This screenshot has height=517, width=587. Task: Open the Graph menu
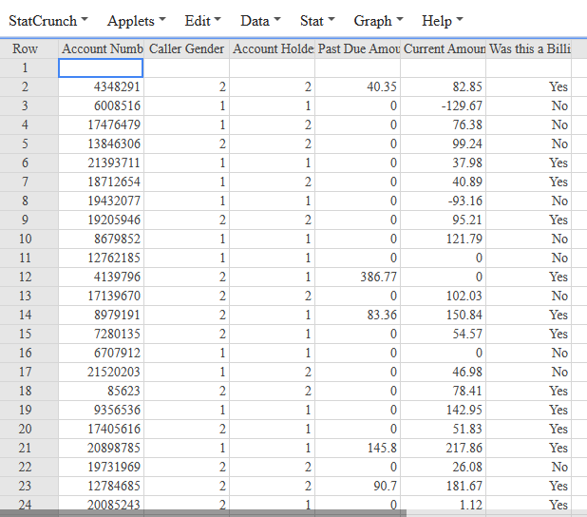click(378, 21)
